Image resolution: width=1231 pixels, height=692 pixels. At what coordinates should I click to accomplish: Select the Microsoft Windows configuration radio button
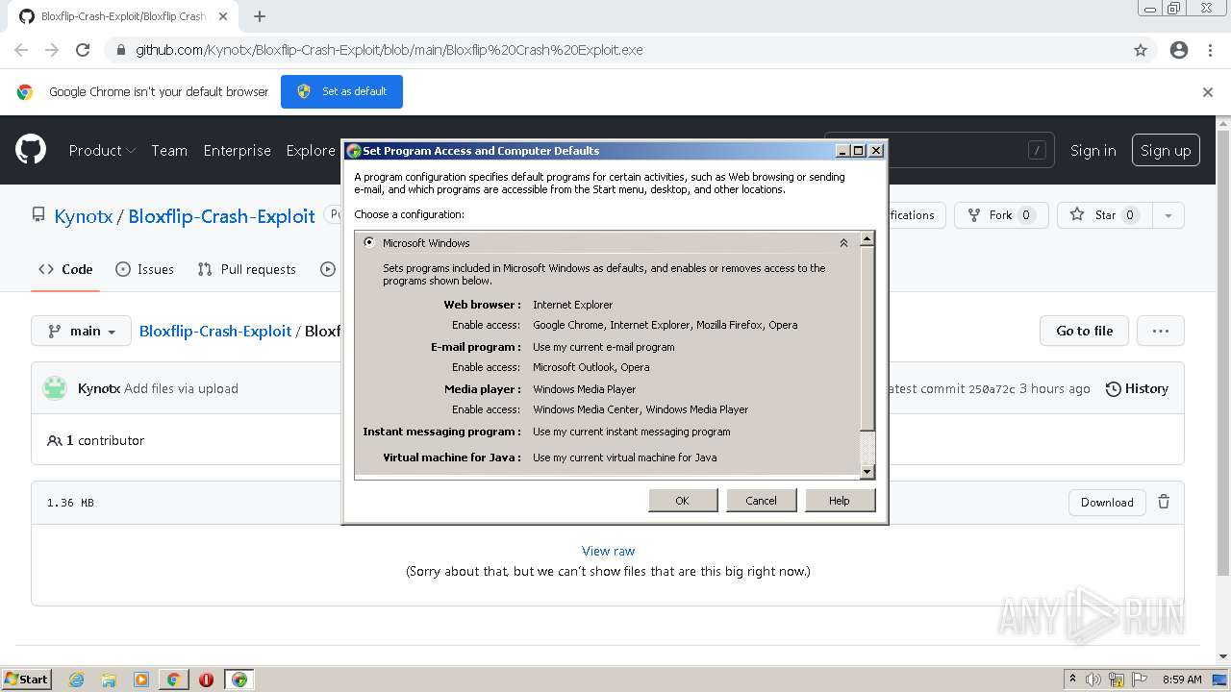(369, 243)
